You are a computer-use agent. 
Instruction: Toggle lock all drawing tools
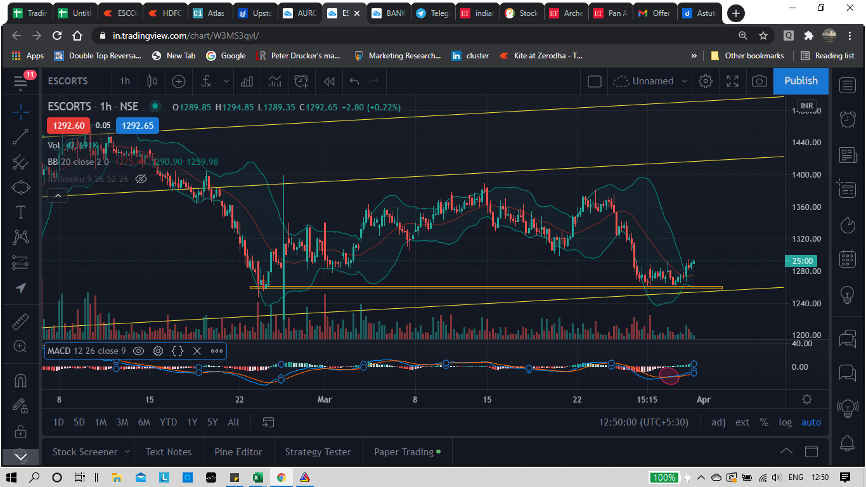click(x=20, y=432)
